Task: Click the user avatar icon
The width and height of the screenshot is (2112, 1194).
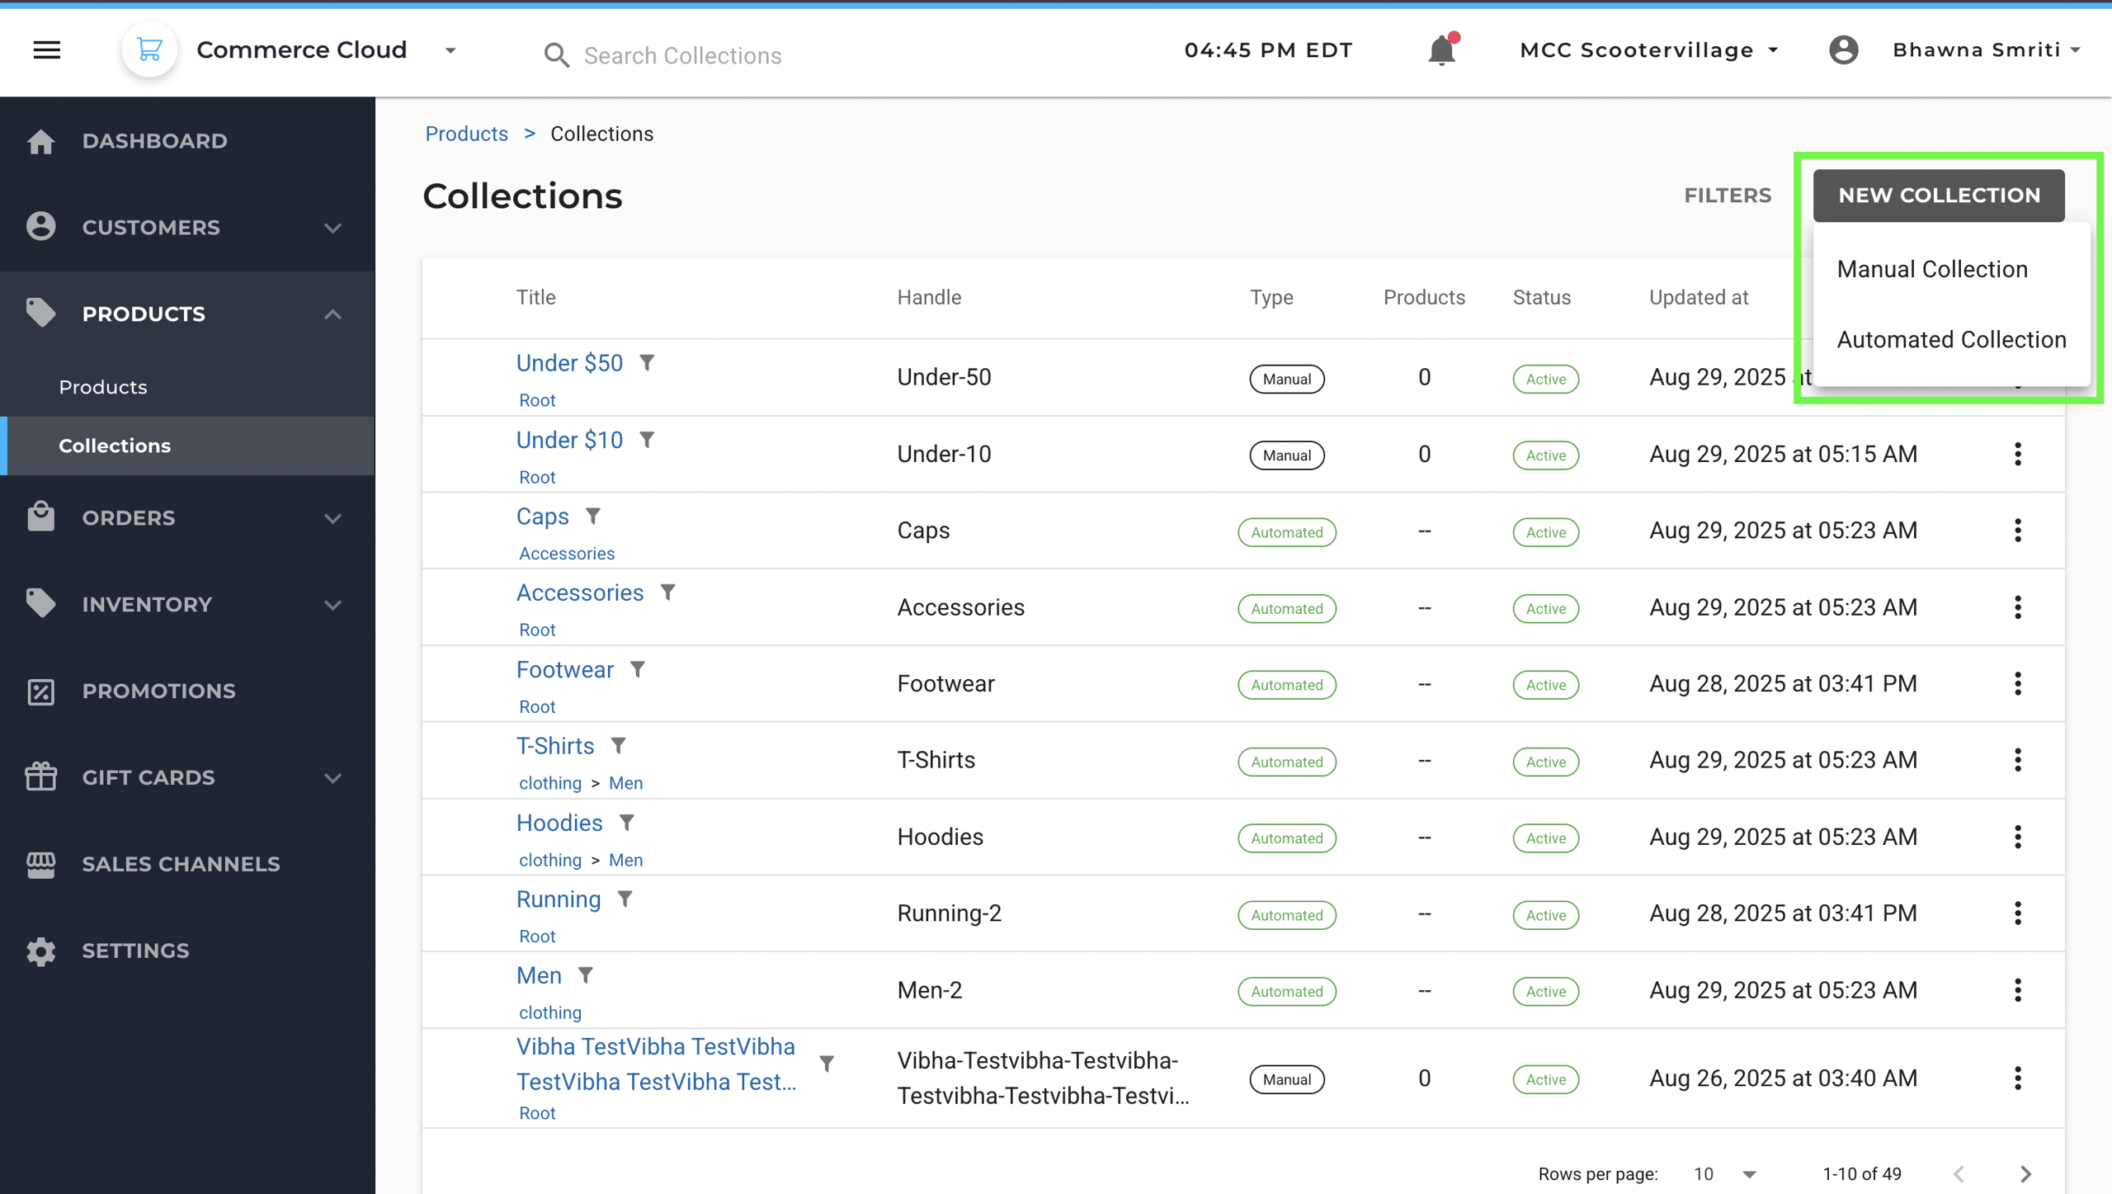Action: point(1843,50)
